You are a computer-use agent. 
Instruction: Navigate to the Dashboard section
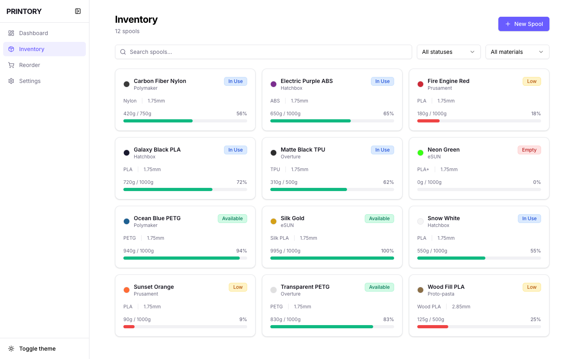(x=34, y=33)
